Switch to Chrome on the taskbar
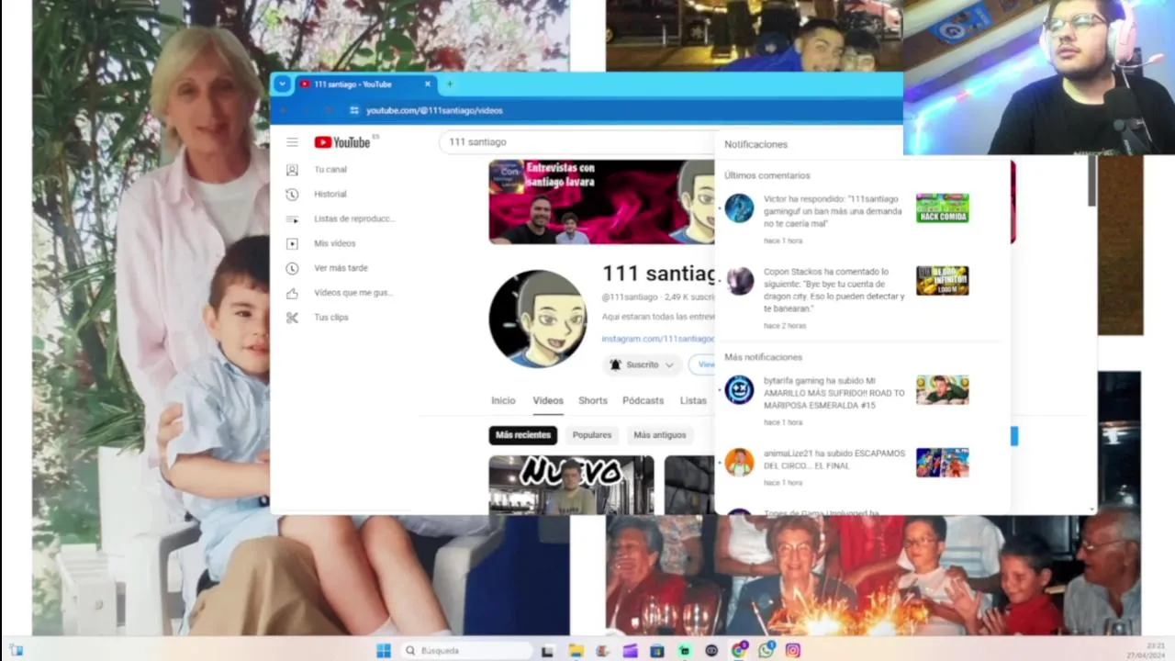 (x=739, y=651)
